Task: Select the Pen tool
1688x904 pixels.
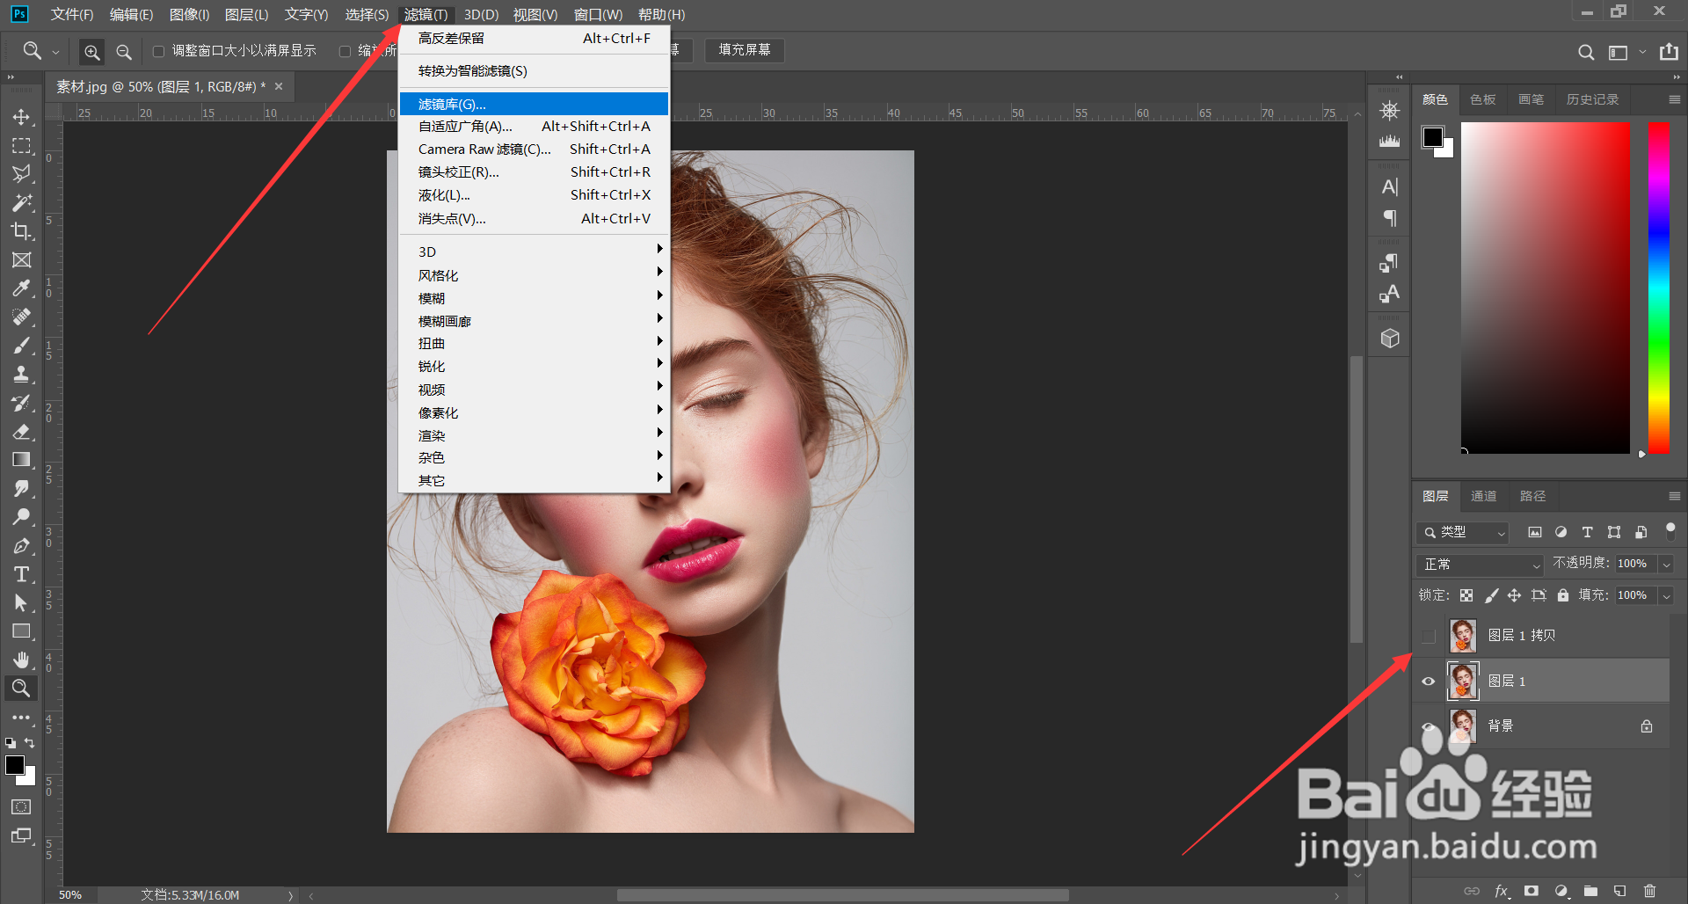Action: coord(21,546)
